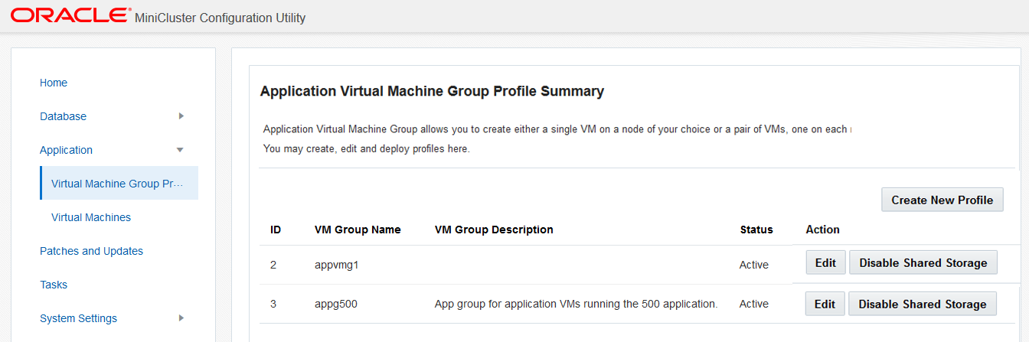The width and height of the screenshot is (1029, 342).
Task: Edit the appg500 VM group
Action: coord(825,304)
